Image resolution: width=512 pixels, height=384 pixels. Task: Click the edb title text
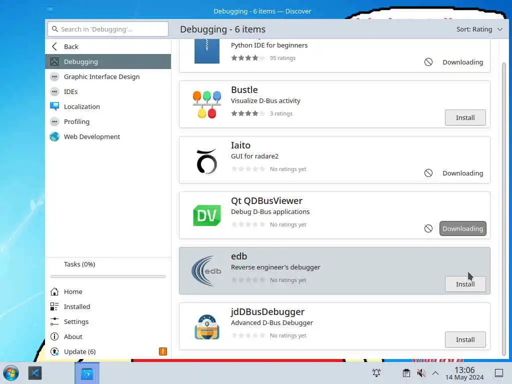238,256
